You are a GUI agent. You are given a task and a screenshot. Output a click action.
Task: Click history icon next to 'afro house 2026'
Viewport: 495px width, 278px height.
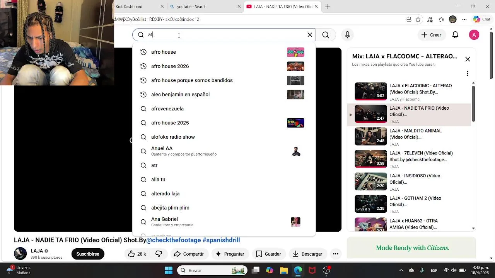pyautogui.click(x=143, y=66)
